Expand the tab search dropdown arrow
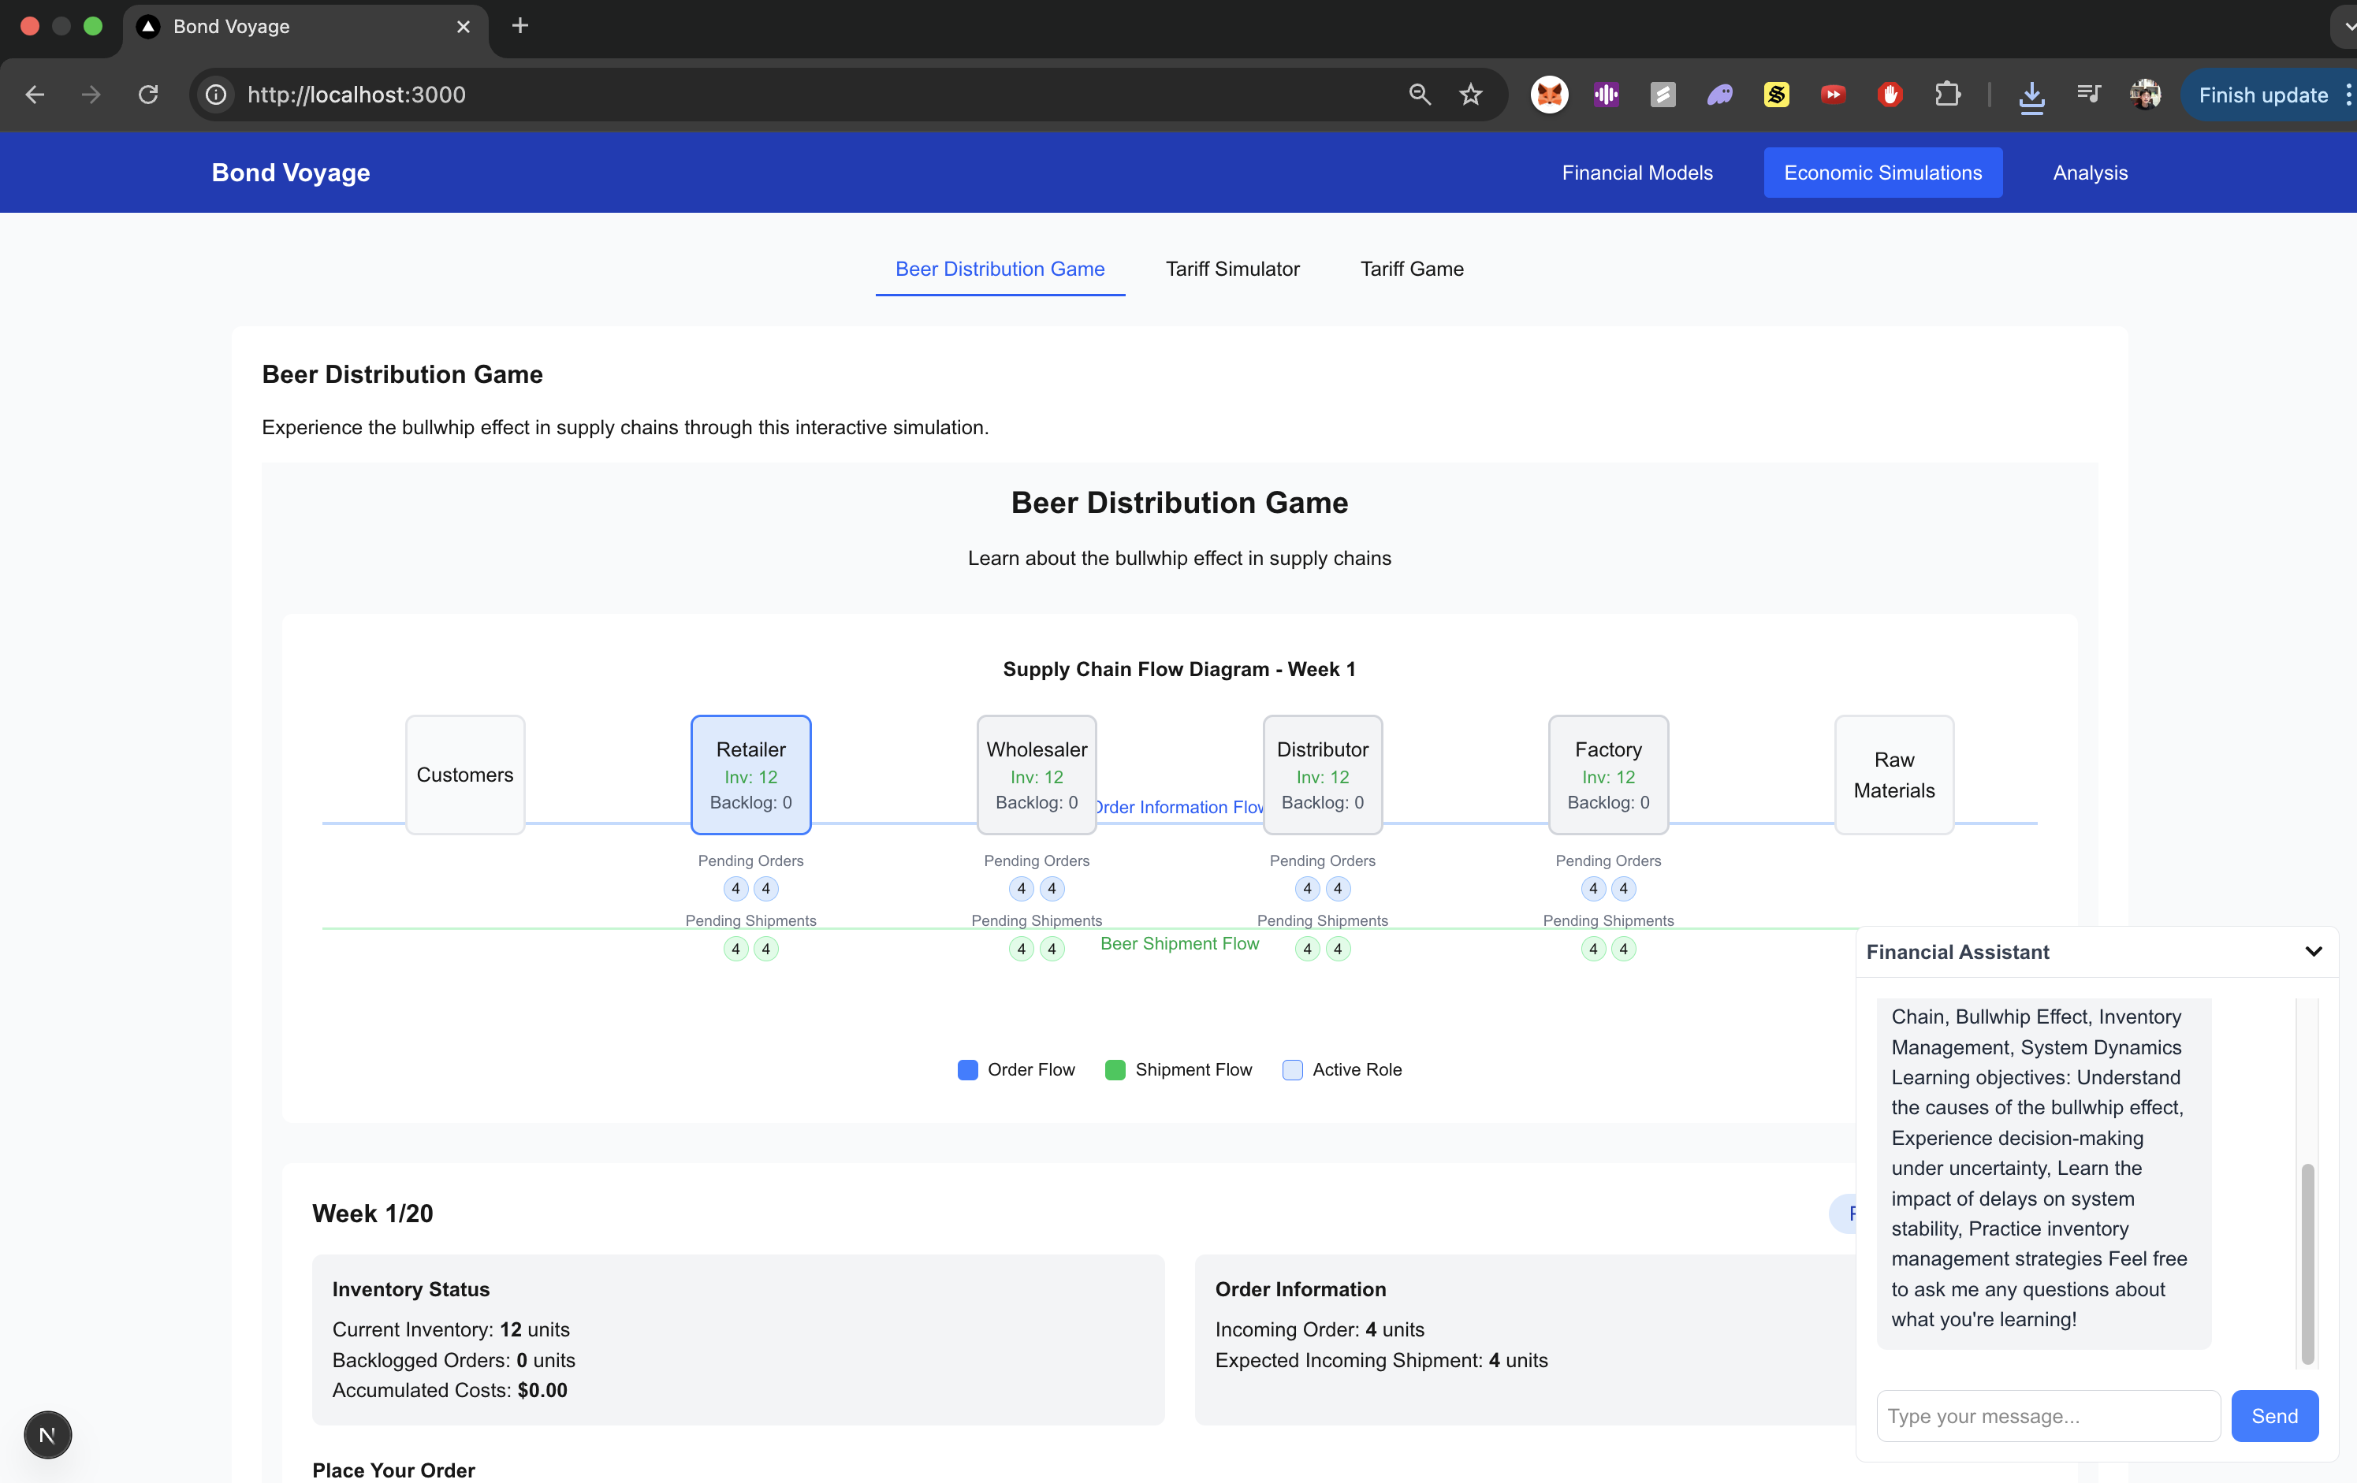This screenshot has height=1483, width=2357. 2348,27
